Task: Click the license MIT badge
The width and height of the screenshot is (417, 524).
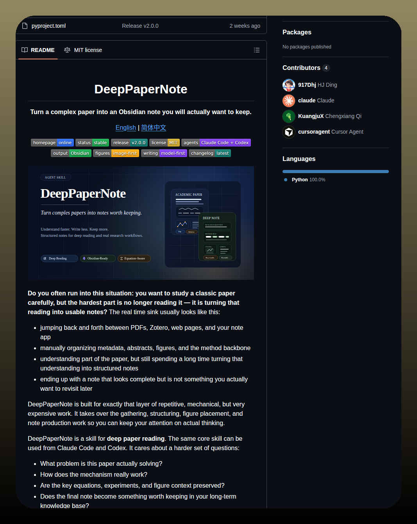Action: click(x=165, y=143)
